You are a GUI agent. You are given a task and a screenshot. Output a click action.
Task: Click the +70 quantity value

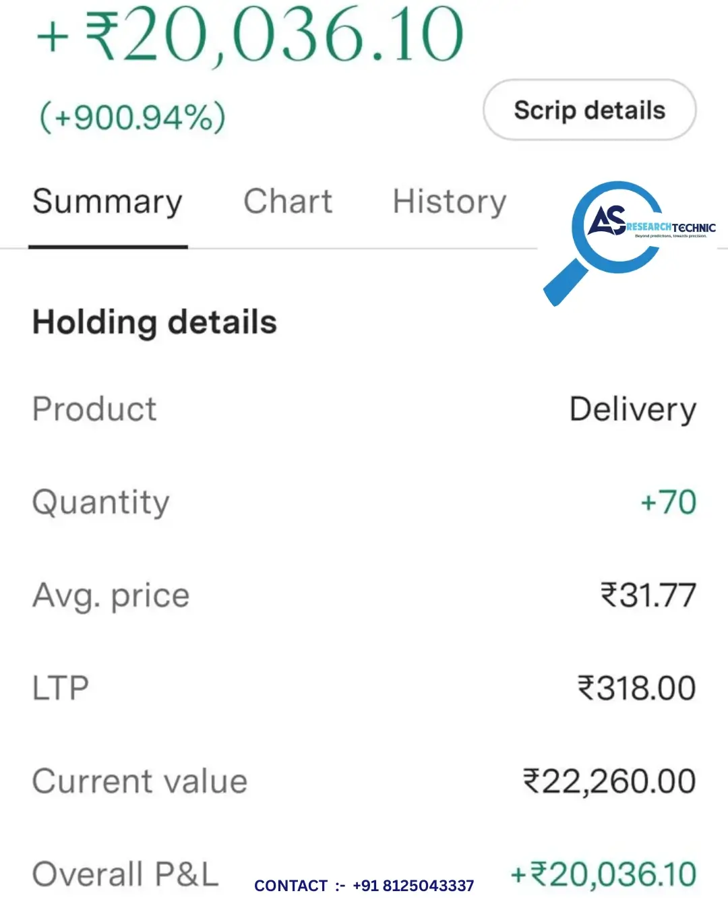pyautogui.click(x=668, y=502)
